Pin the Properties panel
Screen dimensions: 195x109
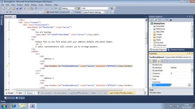(x=190, y=54)
